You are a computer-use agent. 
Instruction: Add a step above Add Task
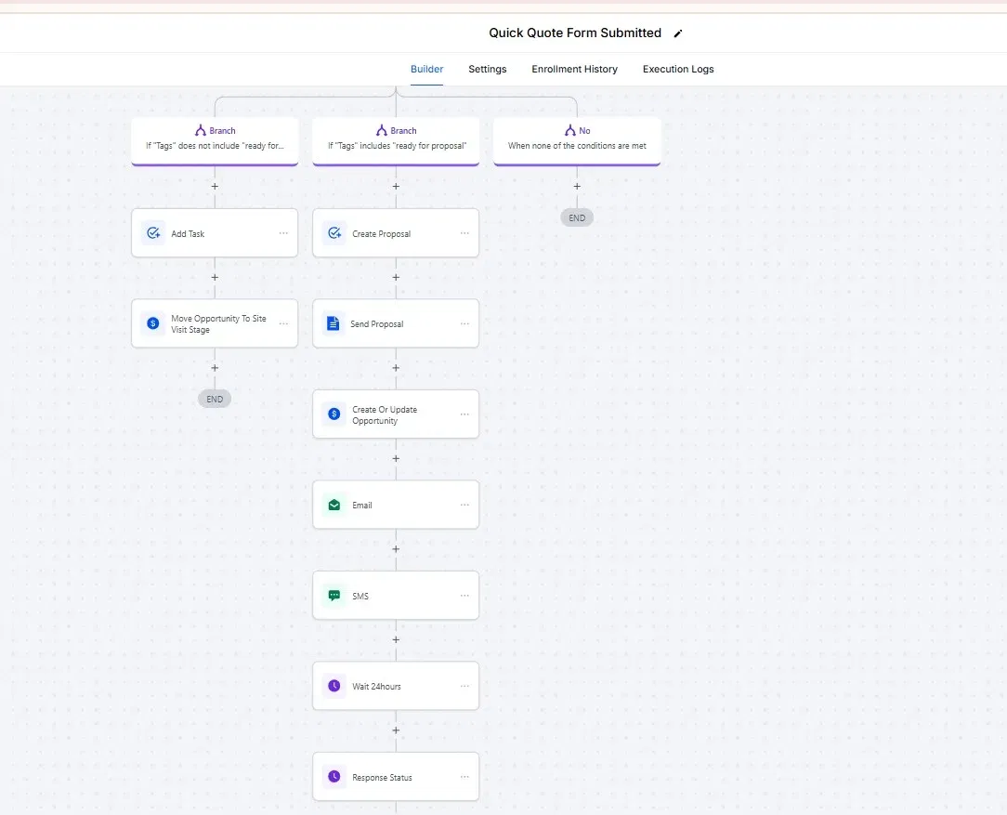(x=215, y=186)
